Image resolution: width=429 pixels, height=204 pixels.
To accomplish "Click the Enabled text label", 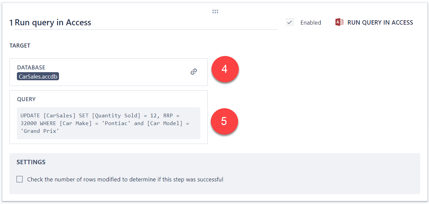I will pos(311,23).
